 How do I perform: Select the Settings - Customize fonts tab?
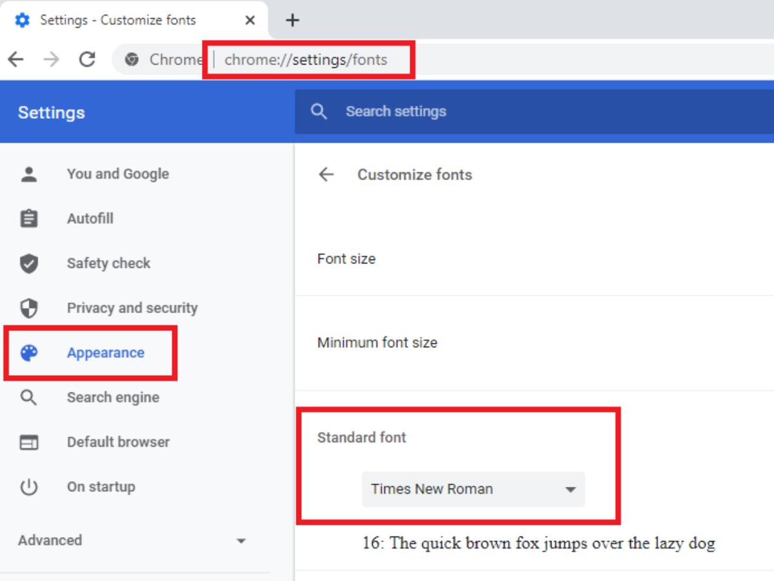click(x=117, y=20)
